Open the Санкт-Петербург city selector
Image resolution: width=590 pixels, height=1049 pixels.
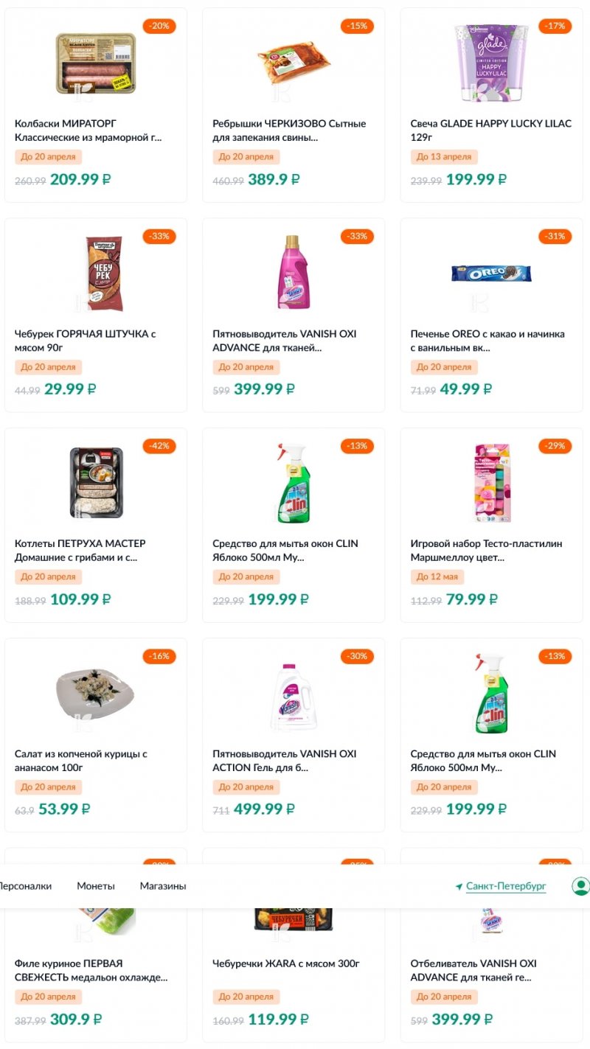tap(506, 886)
